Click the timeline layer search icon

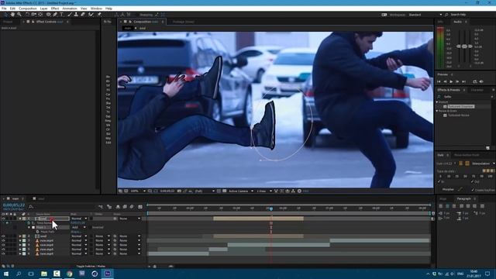pos(31,207)
